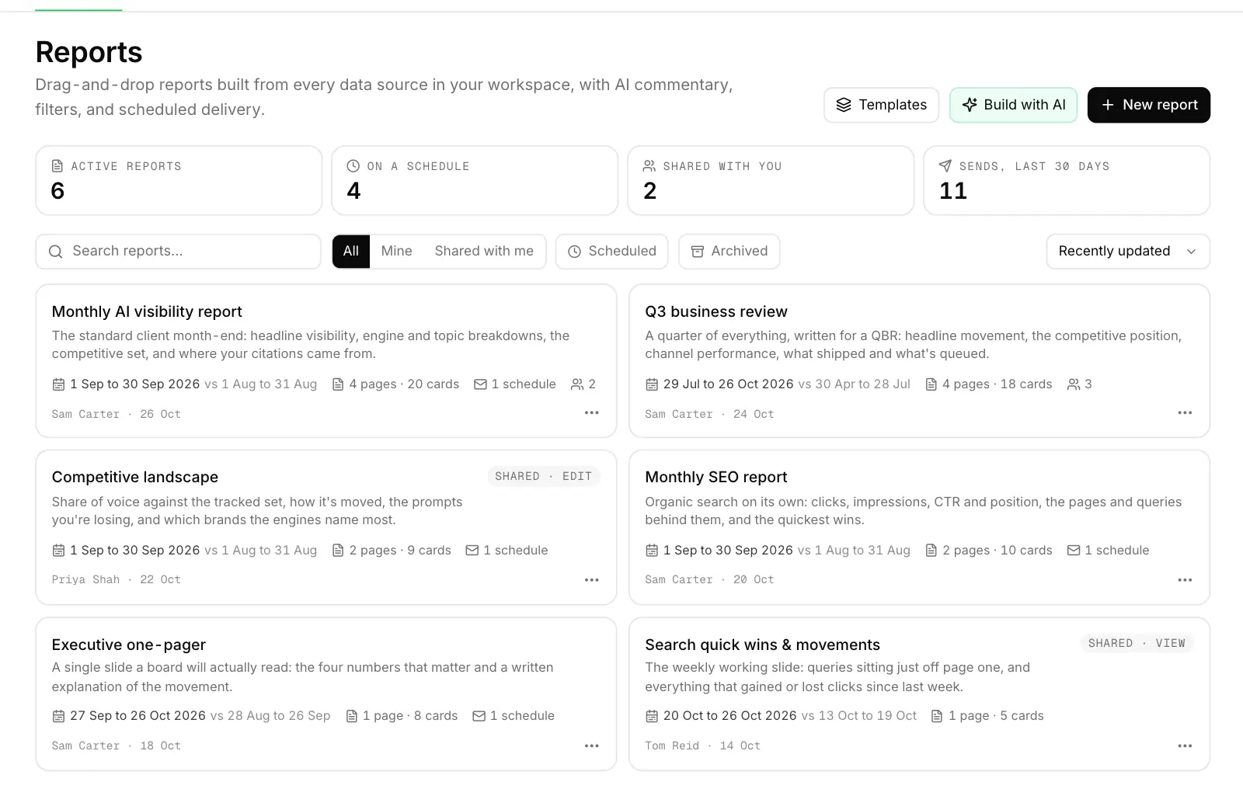Open more options for Executive one-pager
Screen dimensions: 1243x803
591,746
